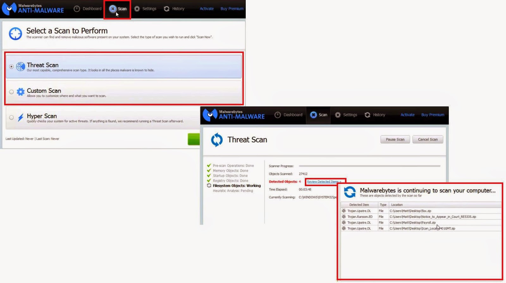The height and width of the screenshot is (283, 506).
Task: Open Settings tab in Threat Scan window
Action: coord(346,115)
